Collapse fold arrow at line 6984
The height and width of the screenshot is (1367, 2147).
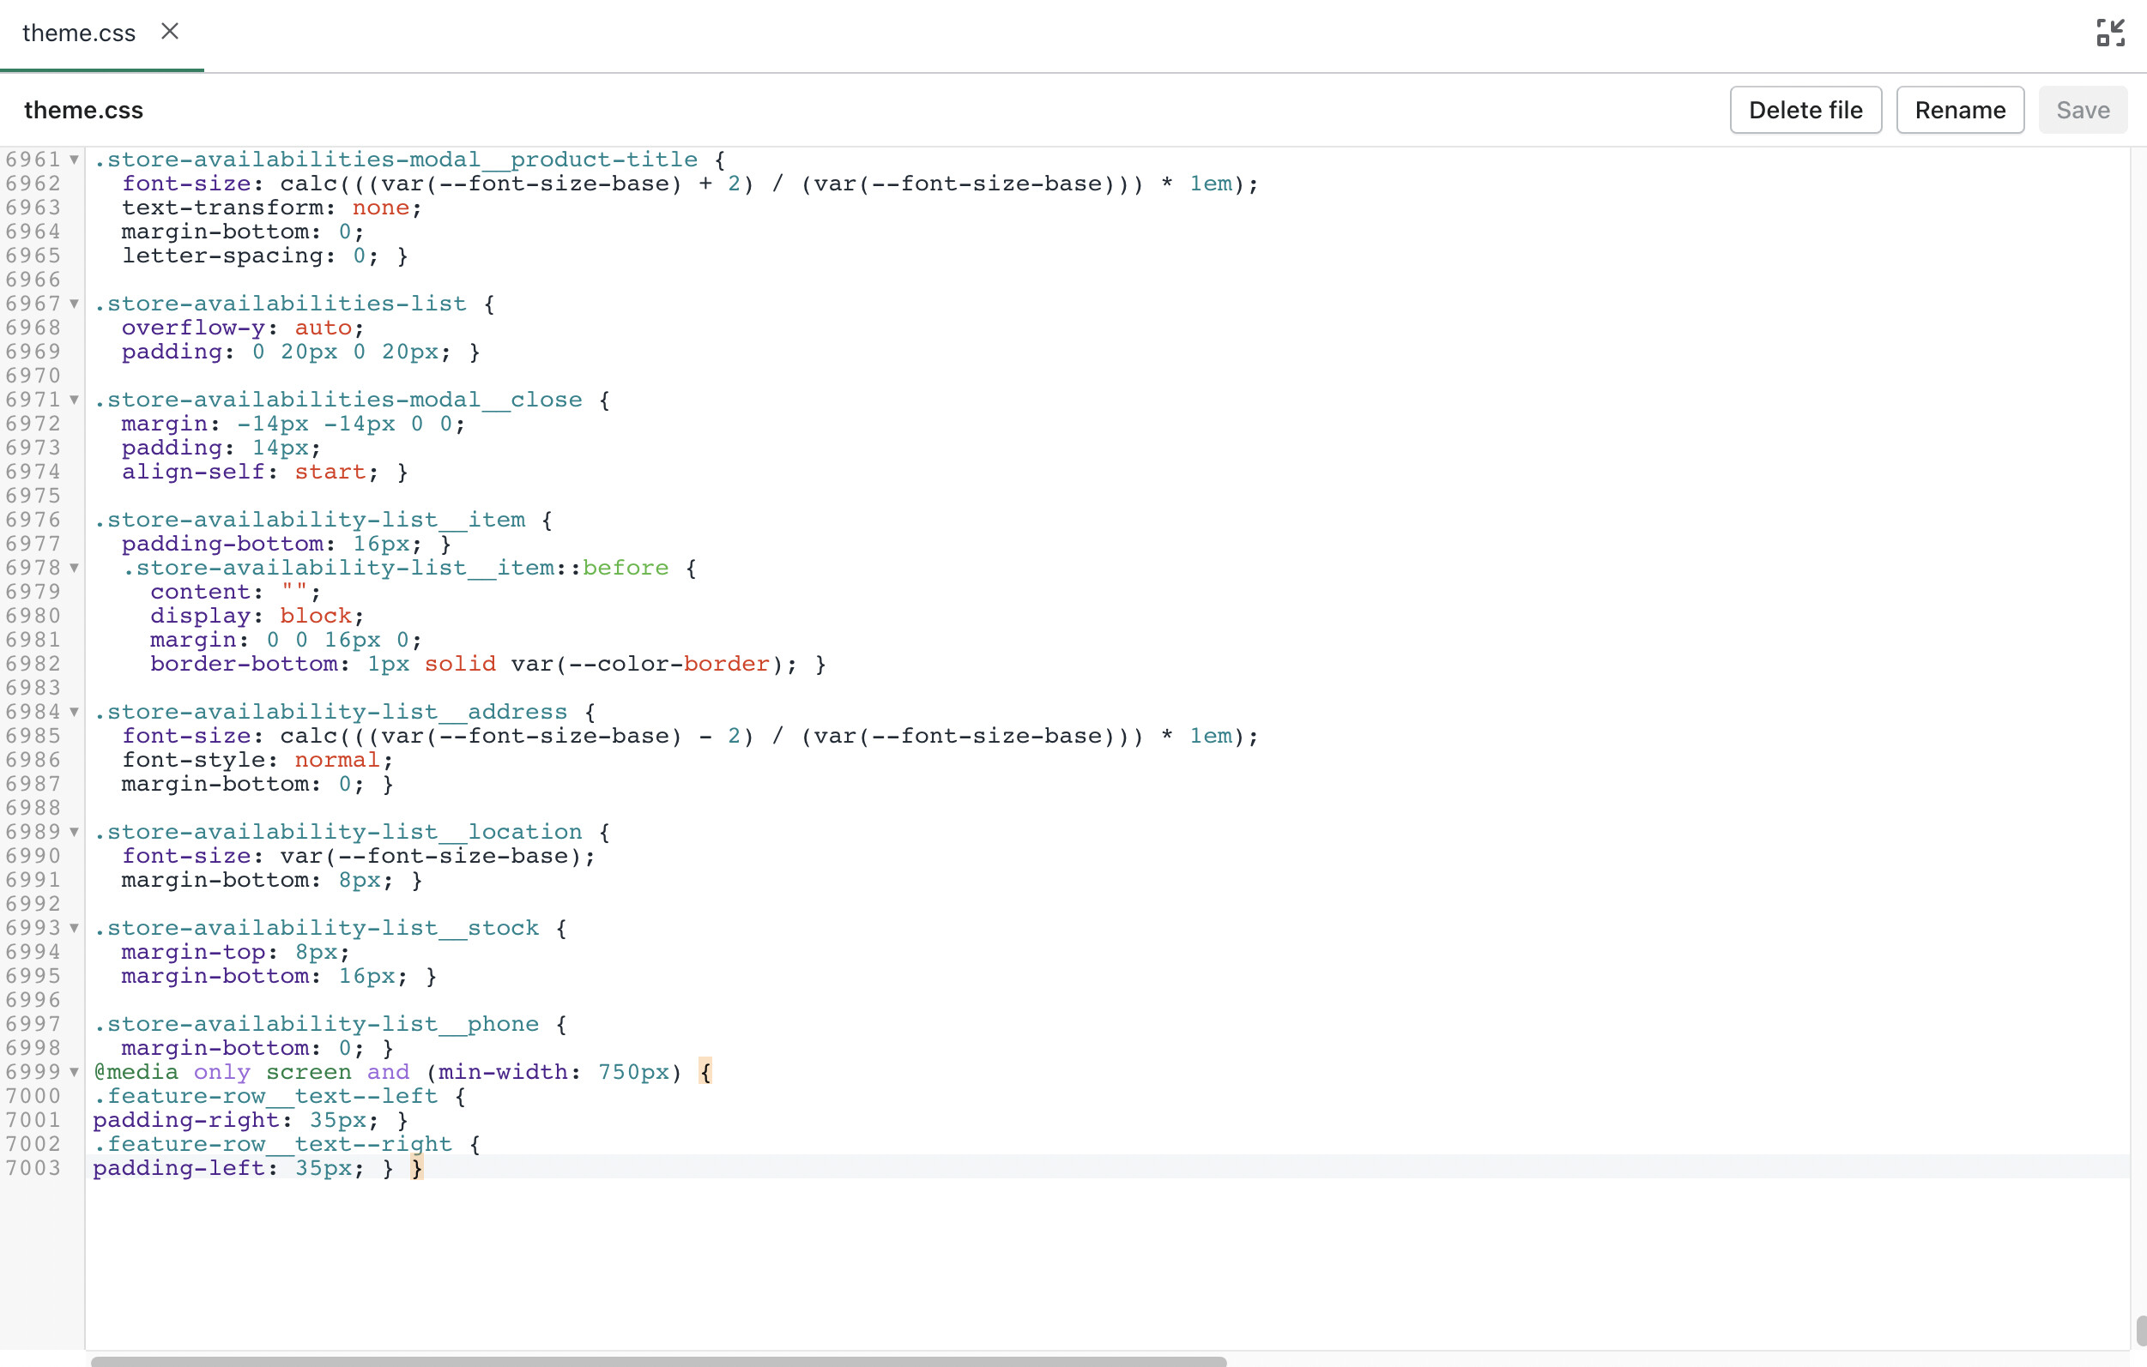pyautogui.click(x=75, y=712)
